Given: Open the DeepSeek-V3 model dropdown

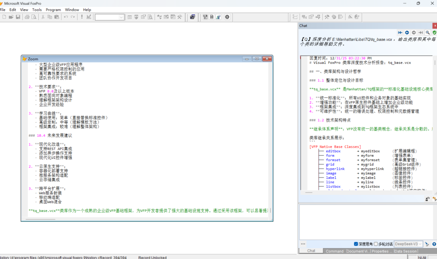Looking at the screenshot, I should click(x=409, y=244).
